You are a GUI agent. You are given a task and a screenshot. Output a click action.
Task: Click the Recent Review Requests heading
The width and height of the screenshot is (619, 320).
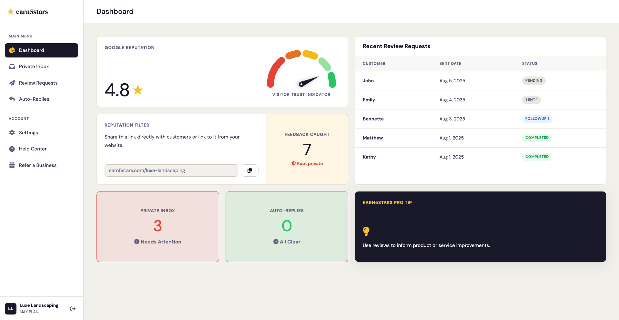(x=396, y=46)
